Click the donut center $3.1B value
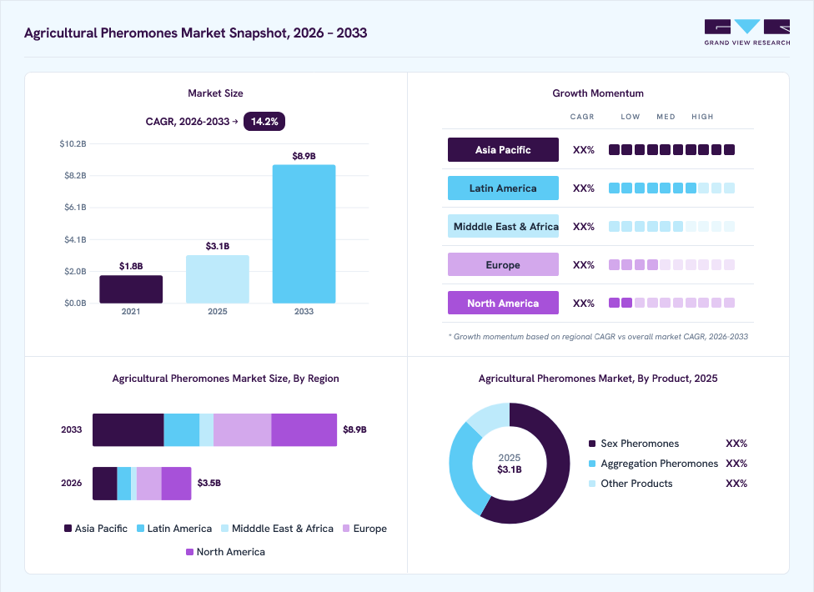Screen dimensions: 814x592 (510, 469)
